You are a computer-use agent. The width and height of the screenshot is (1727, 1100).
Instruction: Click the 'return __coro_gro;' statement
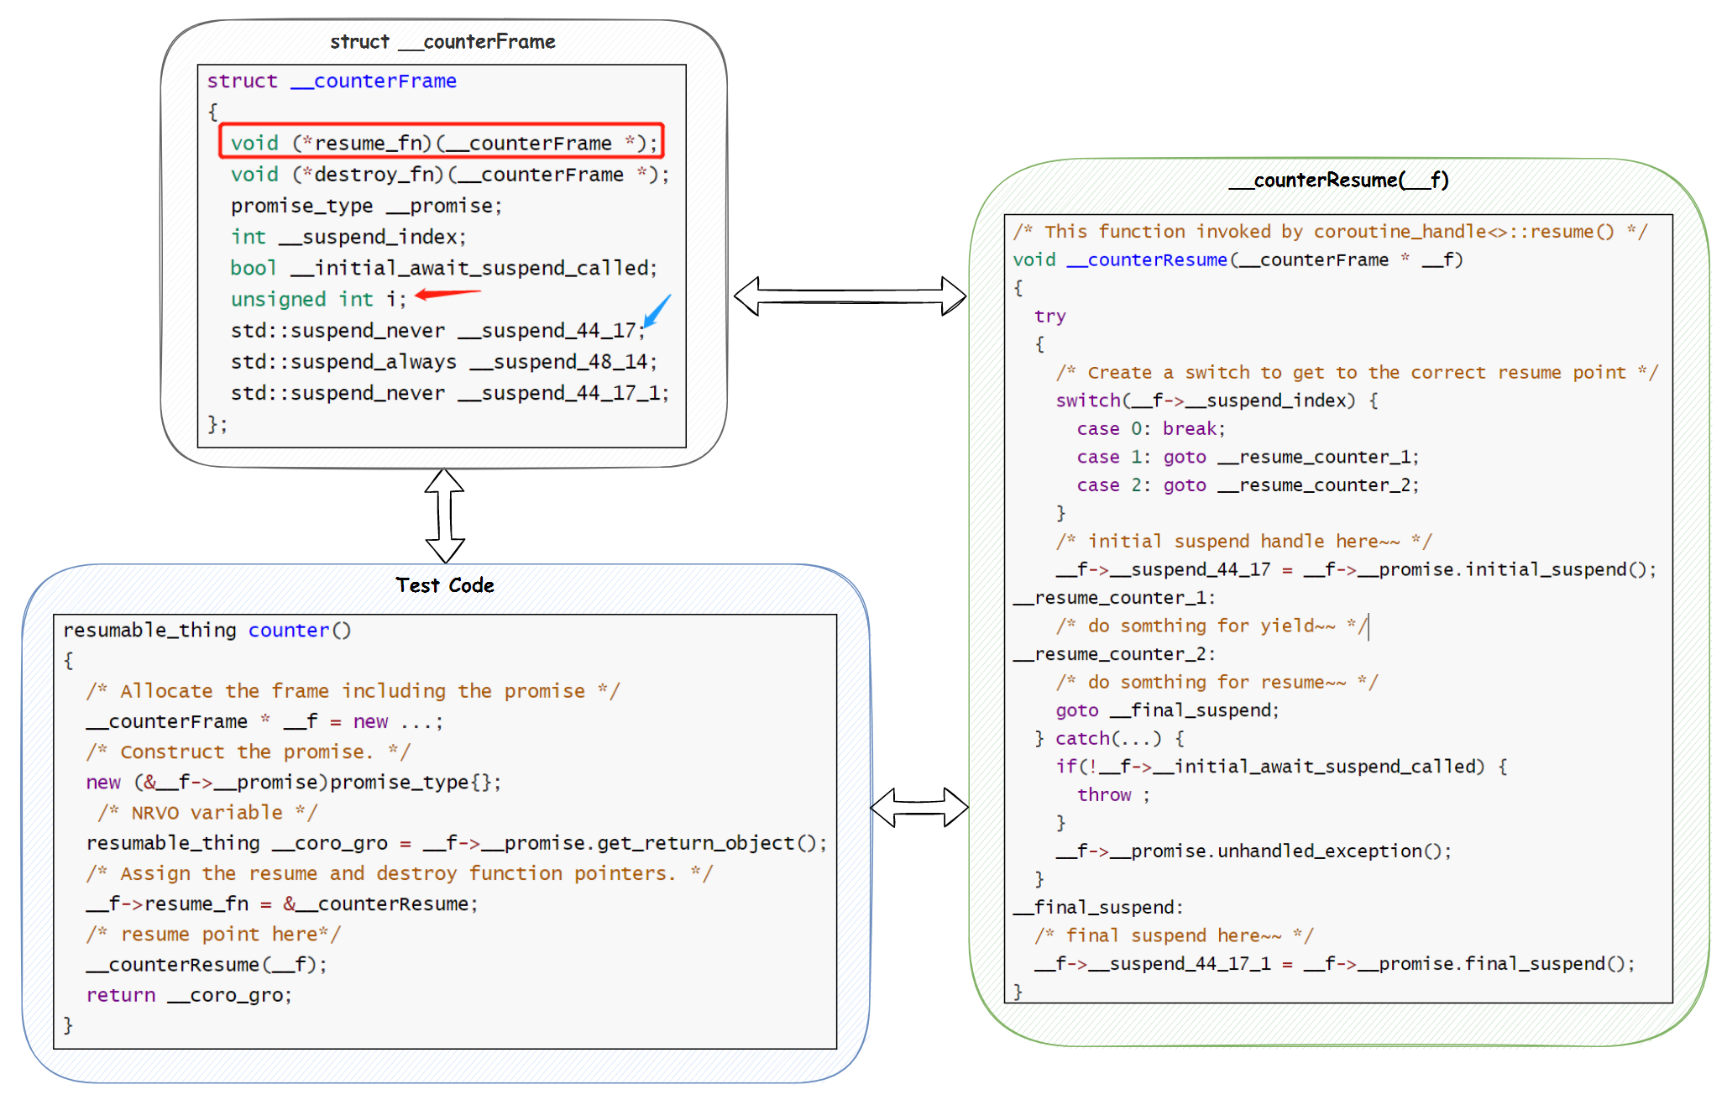pos(189,995)
